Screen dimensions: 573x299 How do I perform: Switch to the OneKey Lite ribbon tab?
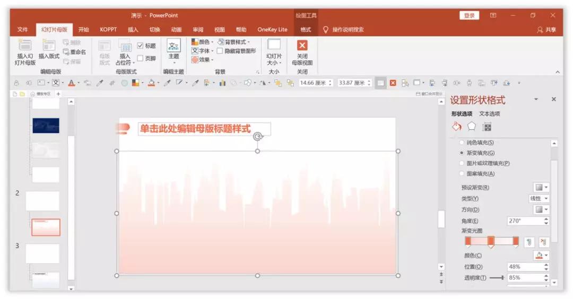[272, 30]
